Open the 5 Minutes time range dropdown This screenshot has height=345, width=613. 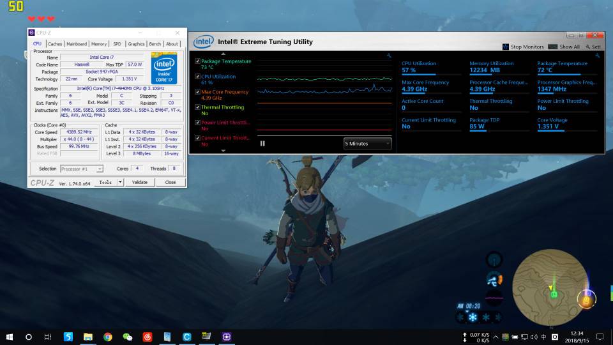[x=367, y=144]
